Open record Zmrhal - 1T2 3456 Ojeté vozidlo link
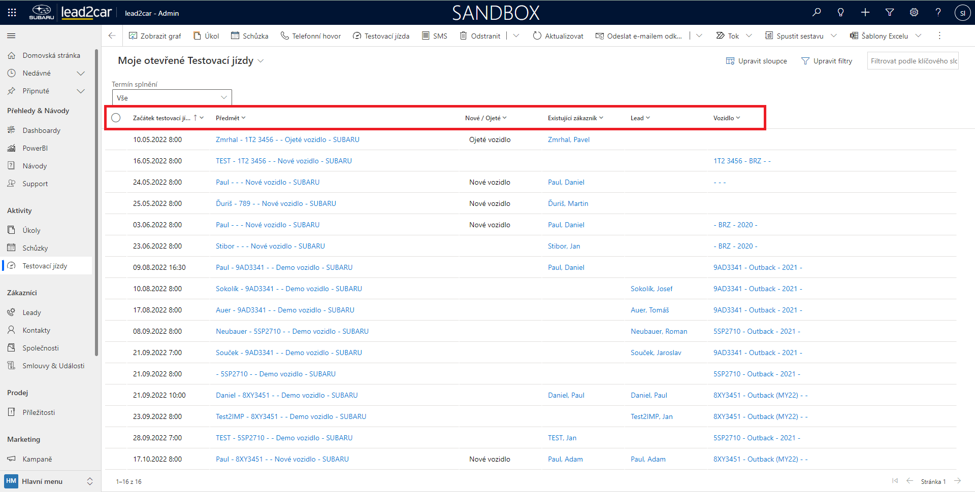The width and height of the screenshot is (975, 492). 287,139
